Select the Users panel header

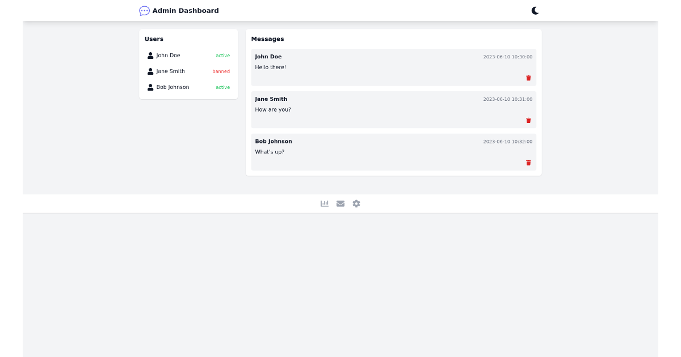pyautogui.click(x=154, y=39)
